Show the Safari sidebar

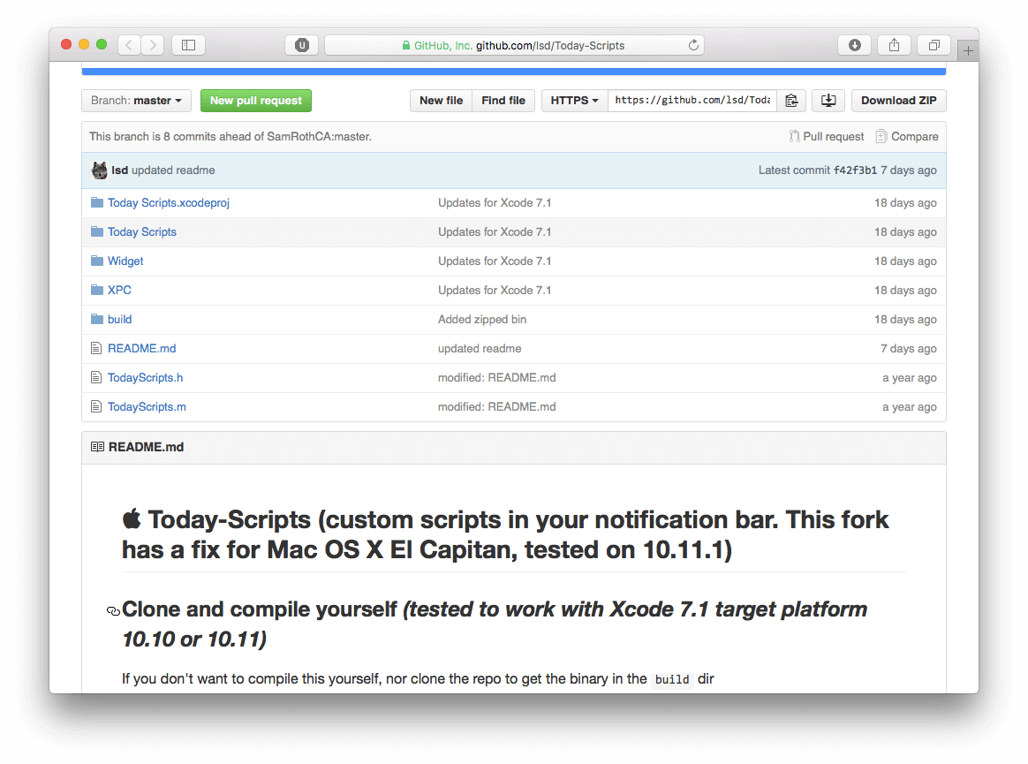188,44
